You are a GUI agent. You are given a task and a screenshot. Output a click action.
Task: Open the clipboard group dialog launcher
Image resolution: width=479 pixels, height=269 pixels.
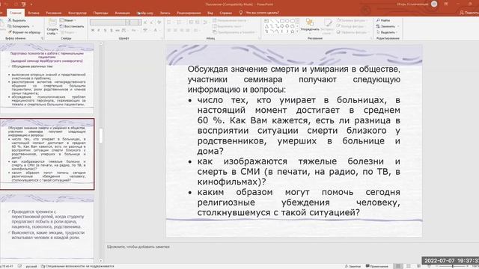click(x=42, y=38)
